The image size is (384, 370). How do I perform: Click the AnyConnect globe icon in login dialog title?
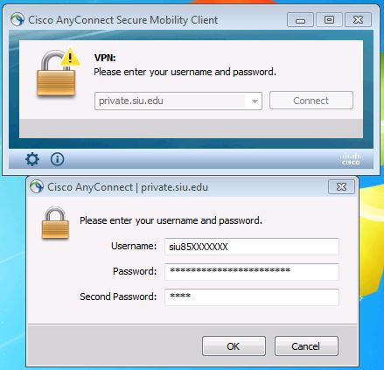[x=37, y=186]
